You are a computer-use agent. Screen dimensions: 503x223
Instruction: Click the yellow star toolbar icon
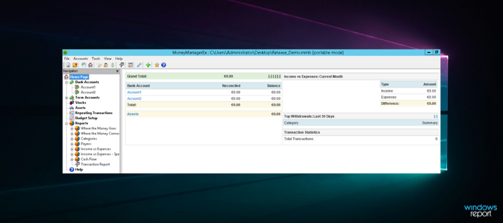(x=157, y=65)
